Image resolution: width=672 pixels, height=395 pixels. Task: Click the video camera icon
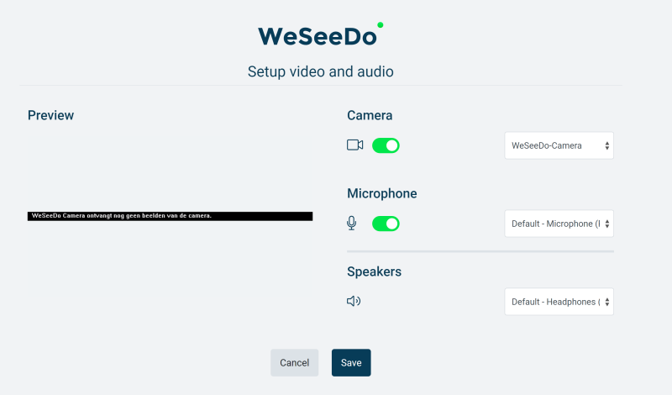point(354,145)
